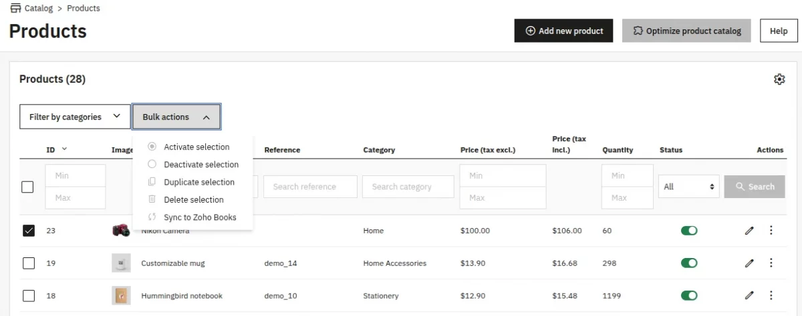Viewport: 802px width, 316px height.
Task: Click the Customizable mug product thumbnail
Action: click(x=121, y=263)
